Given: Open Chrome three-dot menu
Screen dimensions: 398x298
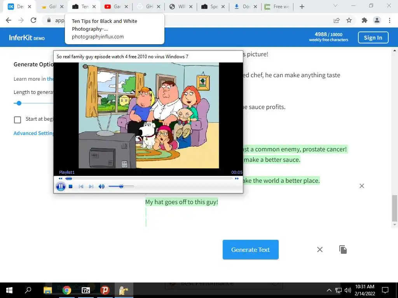Looking at the screenshot, I should pyautogui.click(x=389, y=20).
